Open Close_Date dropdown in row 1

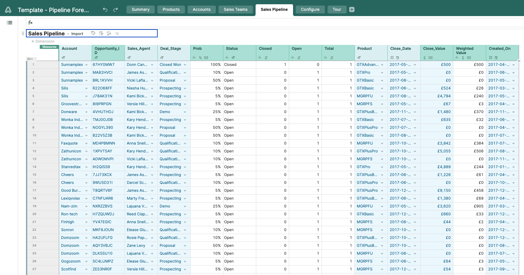[x=415, y=65]
